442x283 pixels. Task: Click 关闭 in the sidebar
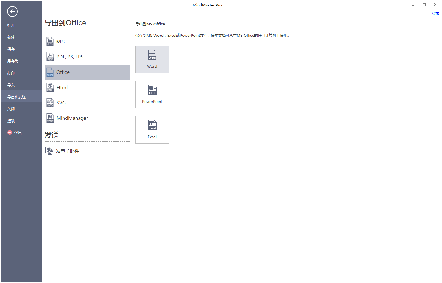(11, 109)
